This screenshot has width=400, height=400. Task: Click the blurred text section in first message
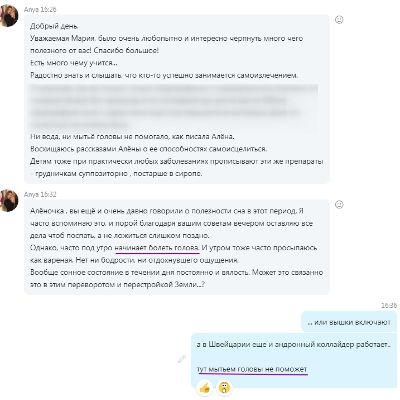pos(173,107)
